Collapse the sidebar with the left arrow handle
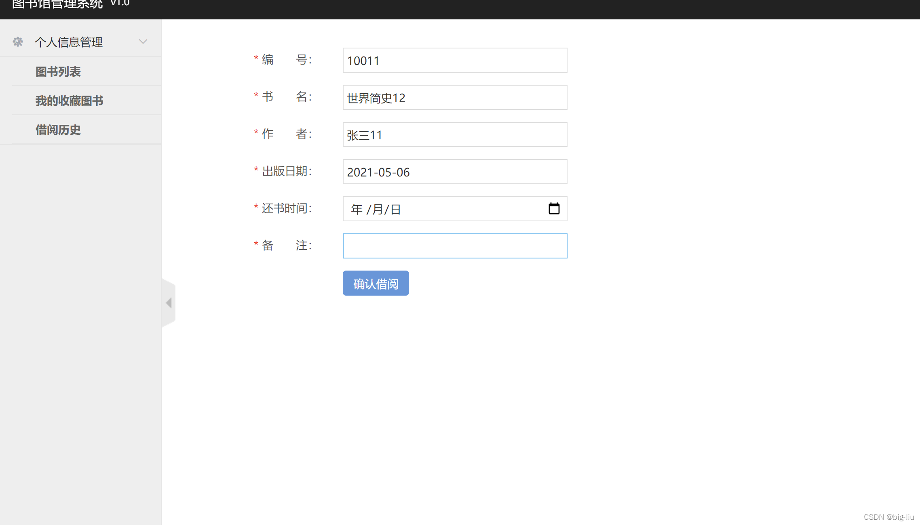Screen dimensions: 920x525 (x=169, y=303)
